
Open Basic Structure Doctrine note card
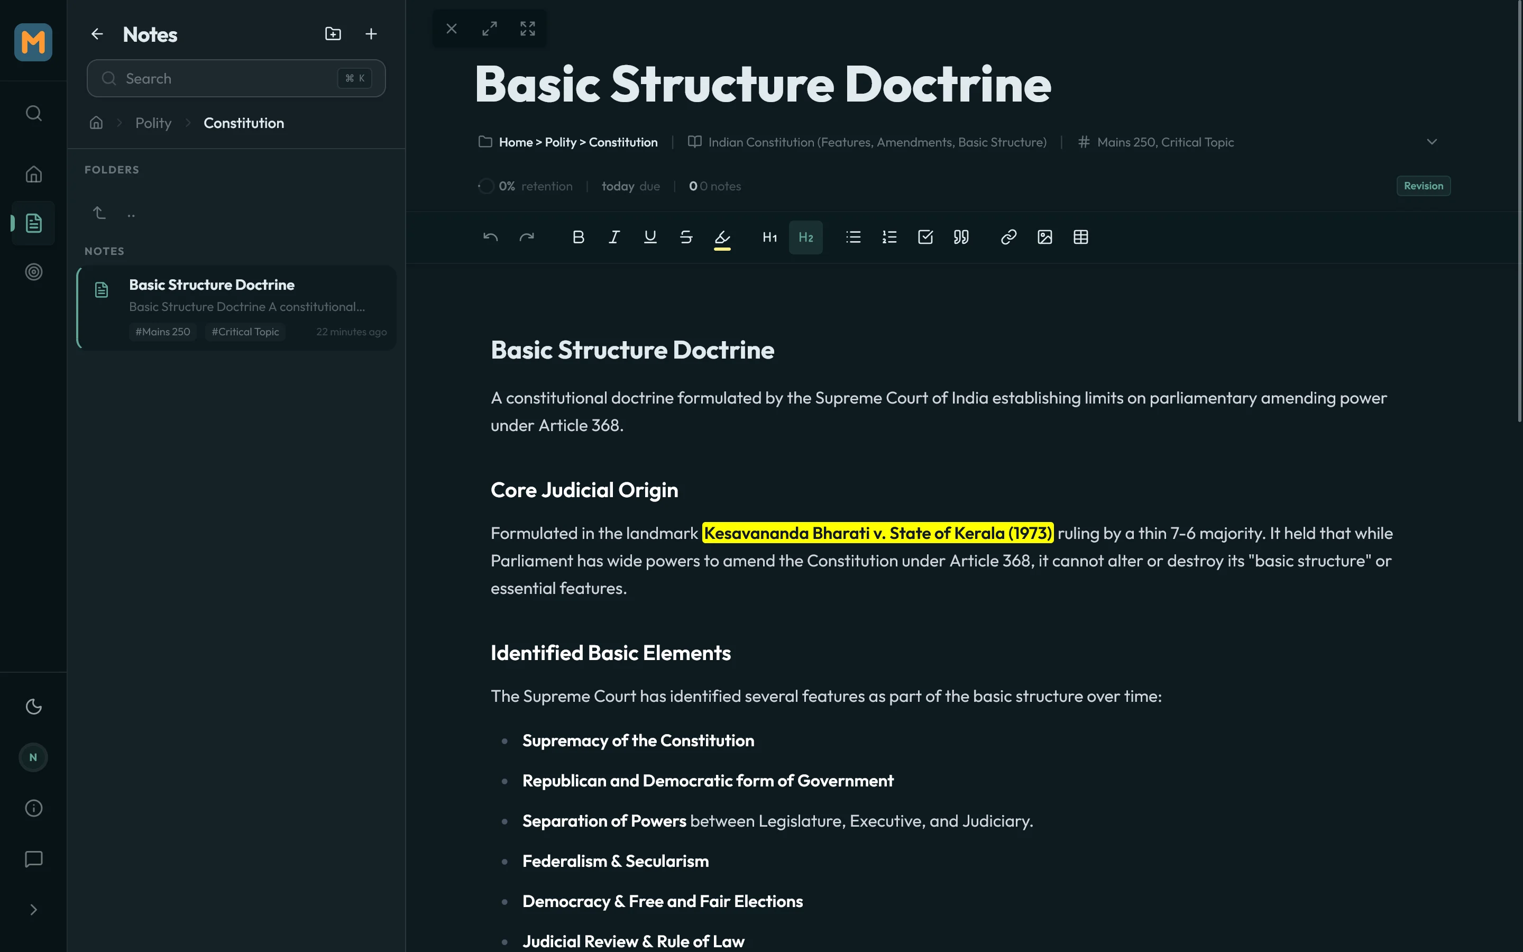(x=236, y=308)
